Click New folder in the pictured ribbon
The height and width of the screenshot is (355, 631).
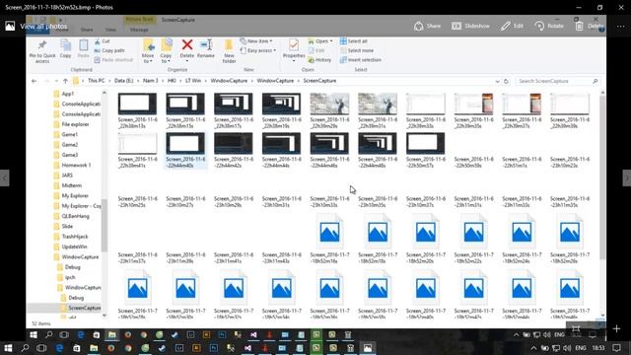(229, 51)
